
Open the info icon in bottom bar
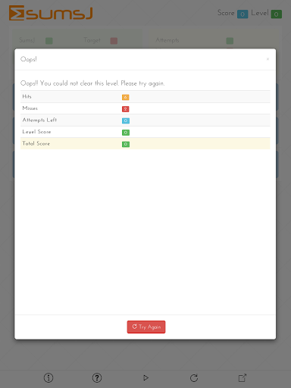48,378
